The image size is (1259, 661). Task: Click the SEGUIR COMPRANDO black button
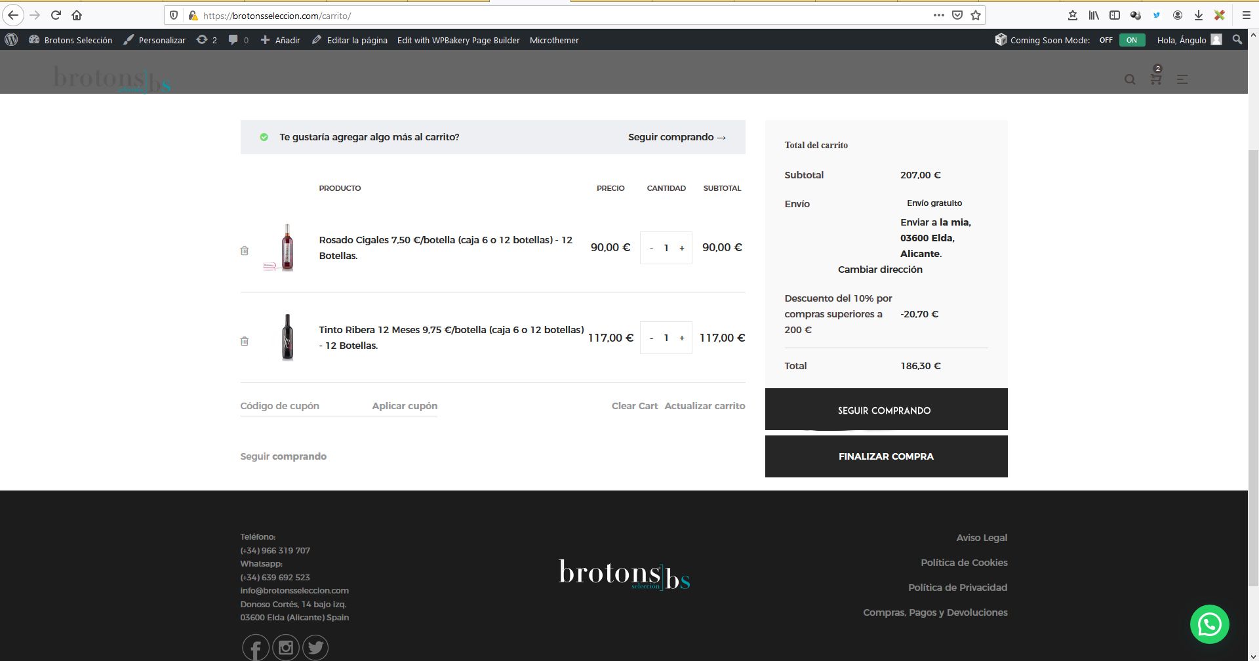(886, 409)
